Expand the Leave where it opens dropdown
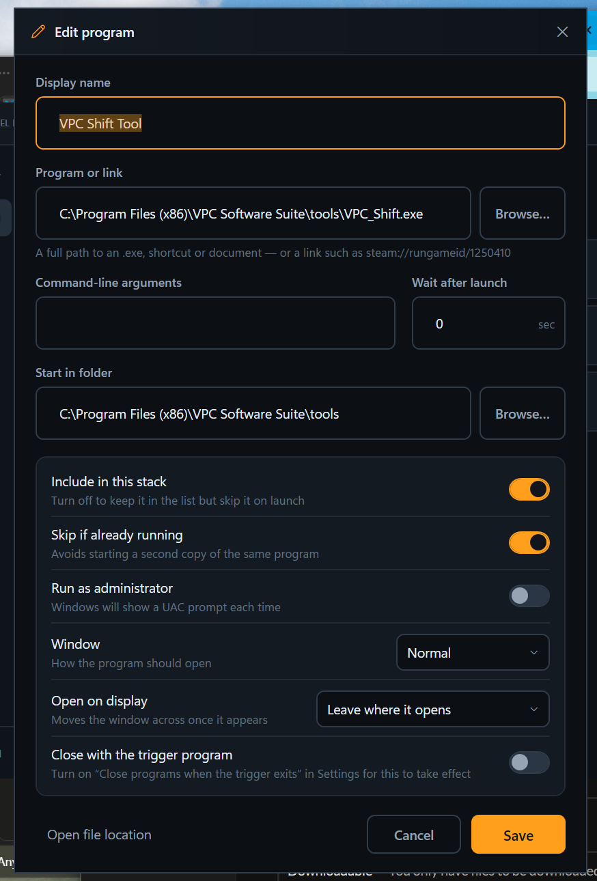597x881 pixels. (x=433, y=710)
